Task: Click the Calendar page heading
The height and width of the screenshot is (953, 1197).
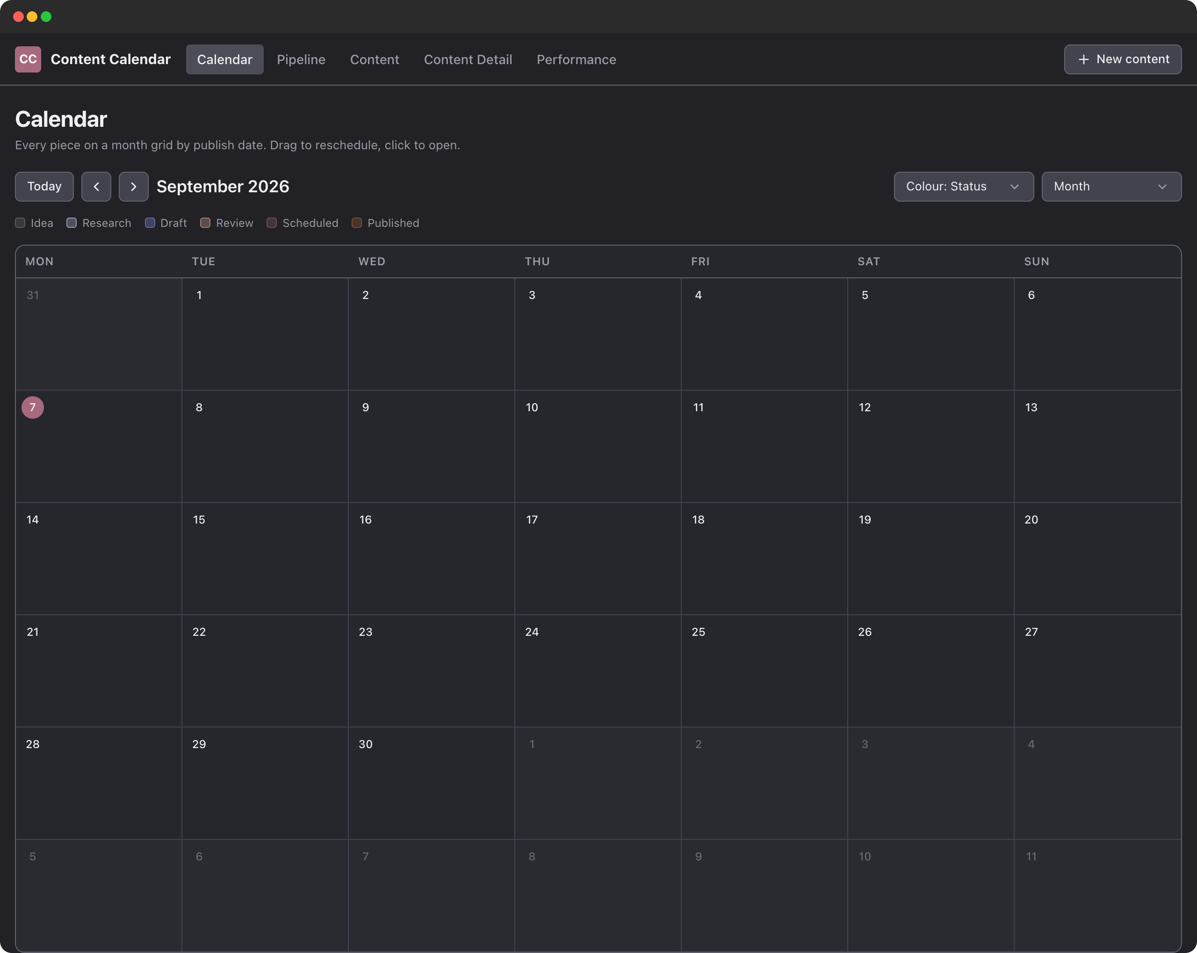Action: coord(61,119)
